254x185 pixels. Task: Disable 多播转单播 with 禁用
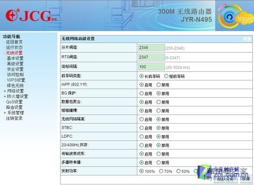pos(158,163)
